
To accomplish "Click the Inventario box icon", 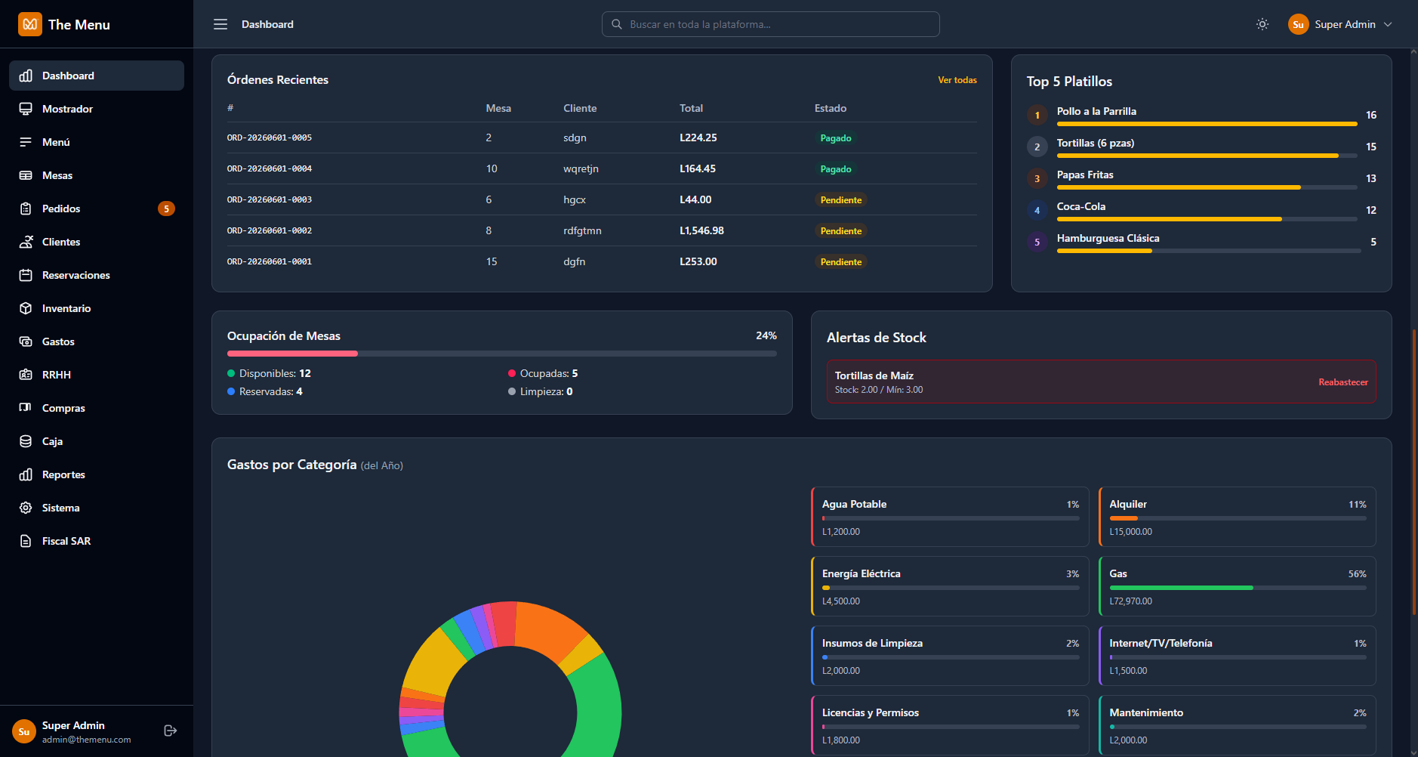I will [x=26, y=308].
